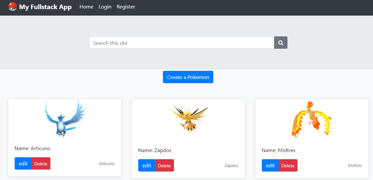Edit the Articuno card
The height and width of the screenshot is (180, 373).
(23, 164)
